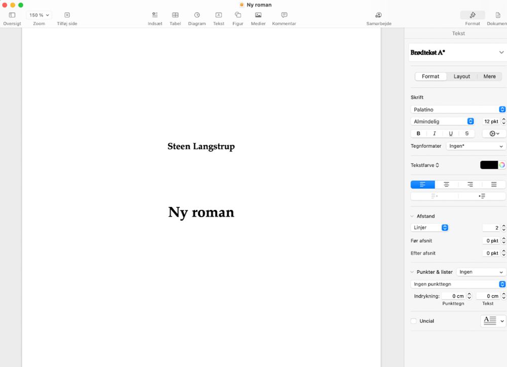The image size is (507, 367).
Task: Click the Tekst indent field
Action: tap(488, 296)
